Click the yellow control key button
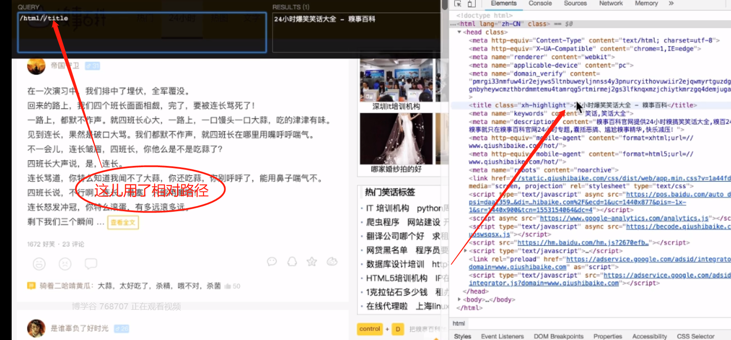The height and width of the screenshot is (340, 731). (370, 329)
